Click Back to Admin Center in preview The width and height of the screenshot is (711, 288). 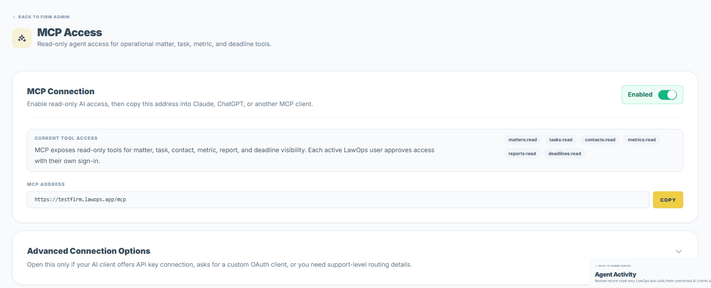613,266
